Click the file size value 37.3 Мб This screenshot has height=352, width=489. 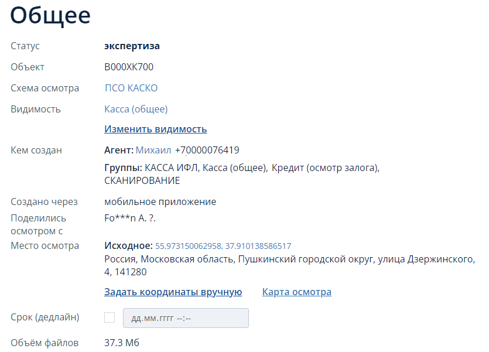122,343
